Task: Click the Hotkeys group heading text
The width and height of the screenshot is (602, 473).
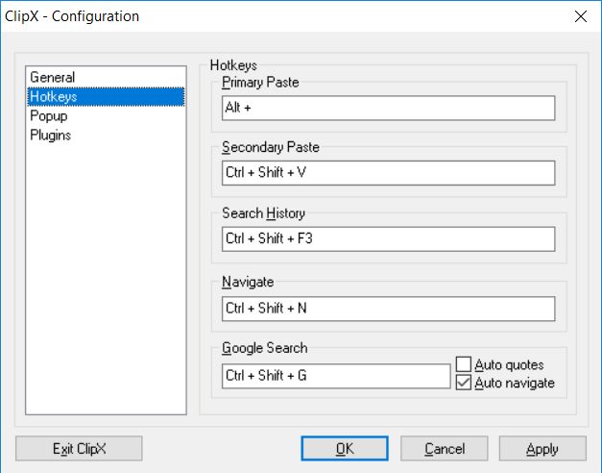Action: tap(233, 66)
